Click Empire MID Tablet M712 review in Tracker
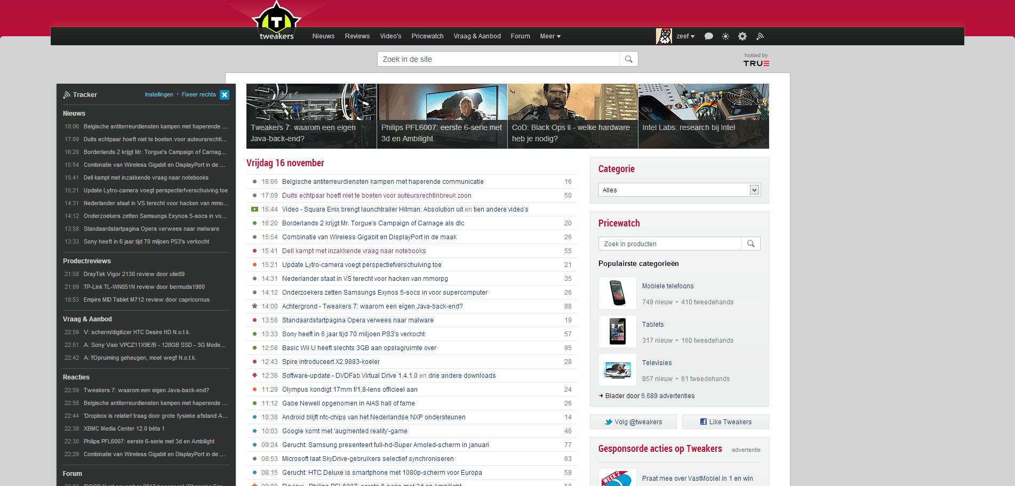The width and height of the screenshot is (1015, 486). pyautogui.click(x=146, y=299)
